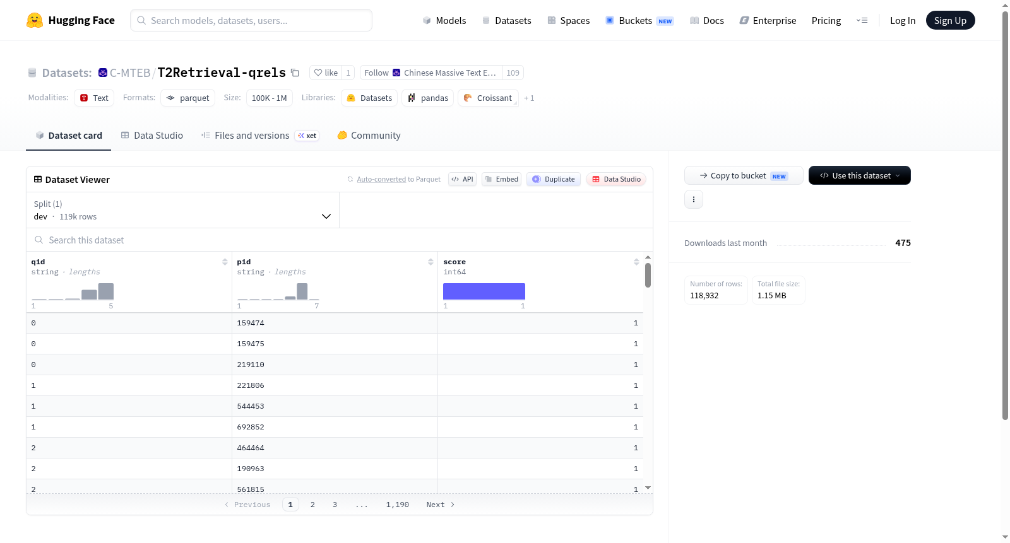Open Use this dataset dropdown
This screenshot has width=1010, height=543.
(x=860, y=175)
